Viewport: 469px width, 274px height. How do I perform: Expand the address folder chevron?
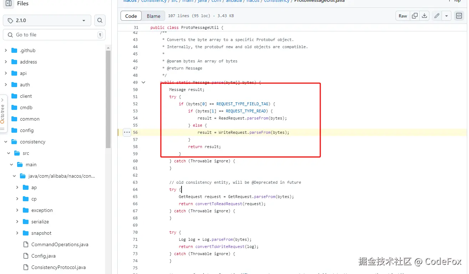6,62
